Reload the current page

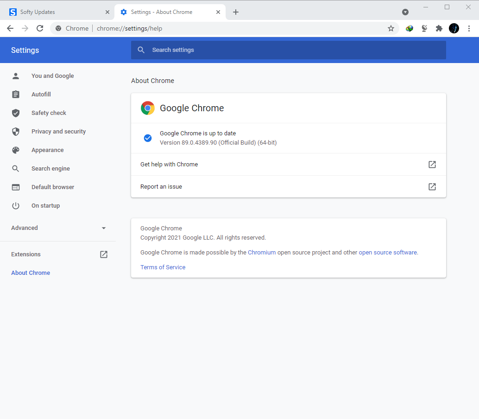(x=40, y=28)
